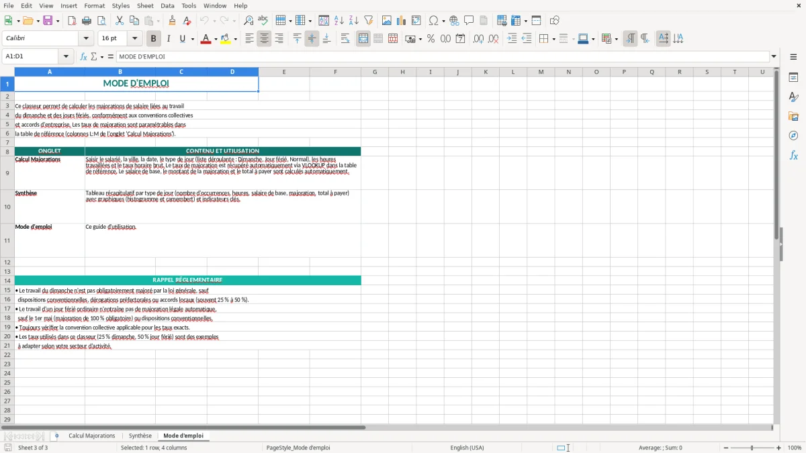Screen dimensions: 806x453
Task: Insert a chart from the toolbar
Action: coord(402,21)
